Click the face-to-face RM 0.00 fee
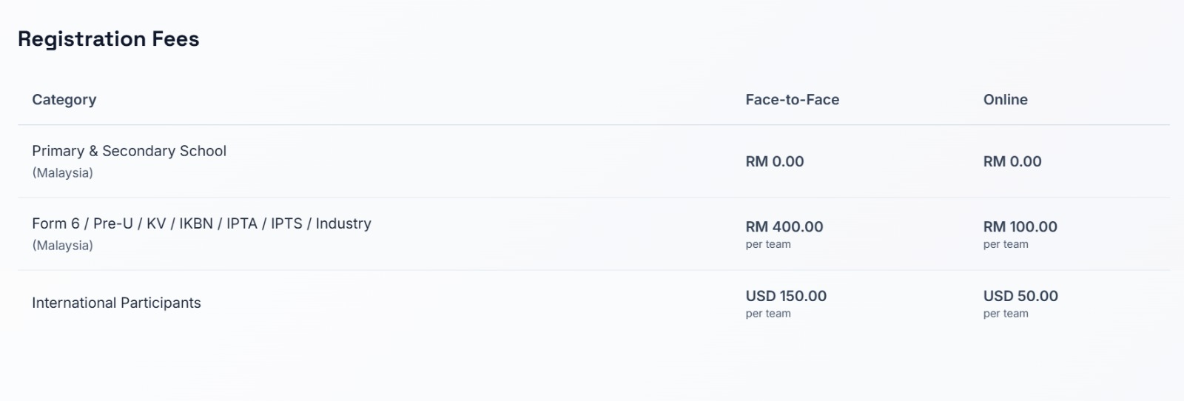 pyautogui.click(x=774, y=161)
